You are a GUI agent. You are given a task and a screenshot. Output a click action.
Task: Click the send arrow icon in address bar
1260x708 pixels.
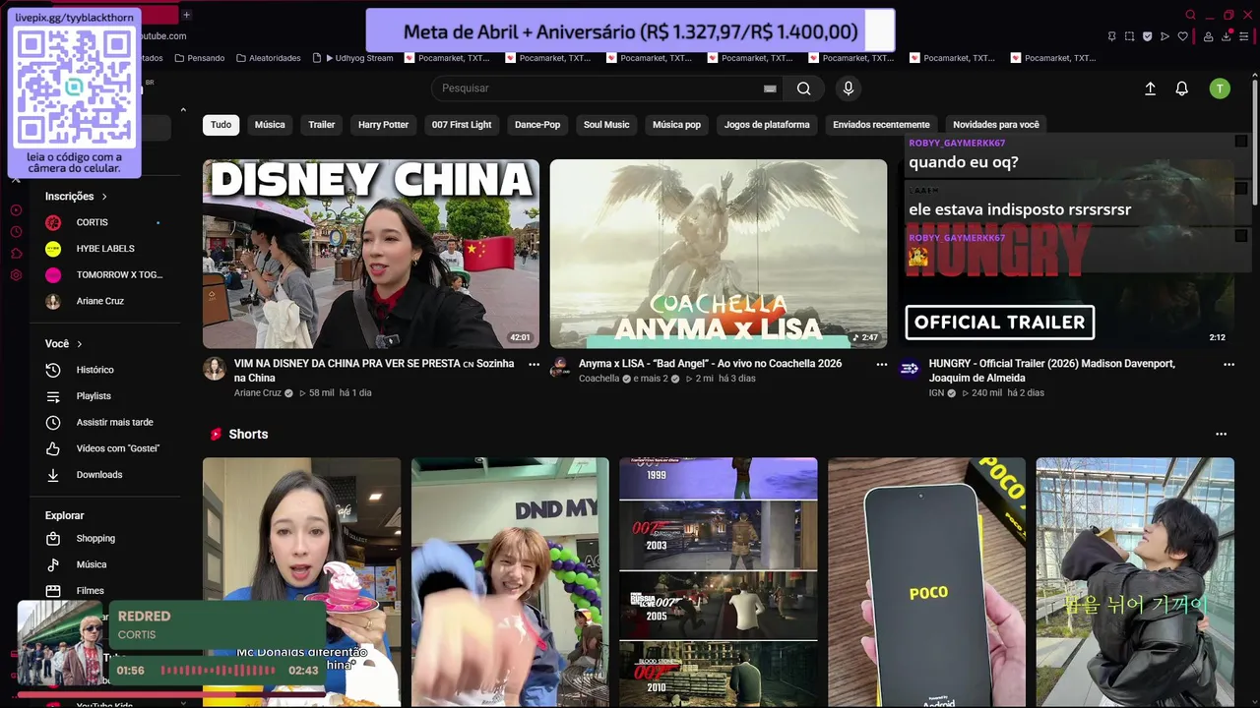1165,36
